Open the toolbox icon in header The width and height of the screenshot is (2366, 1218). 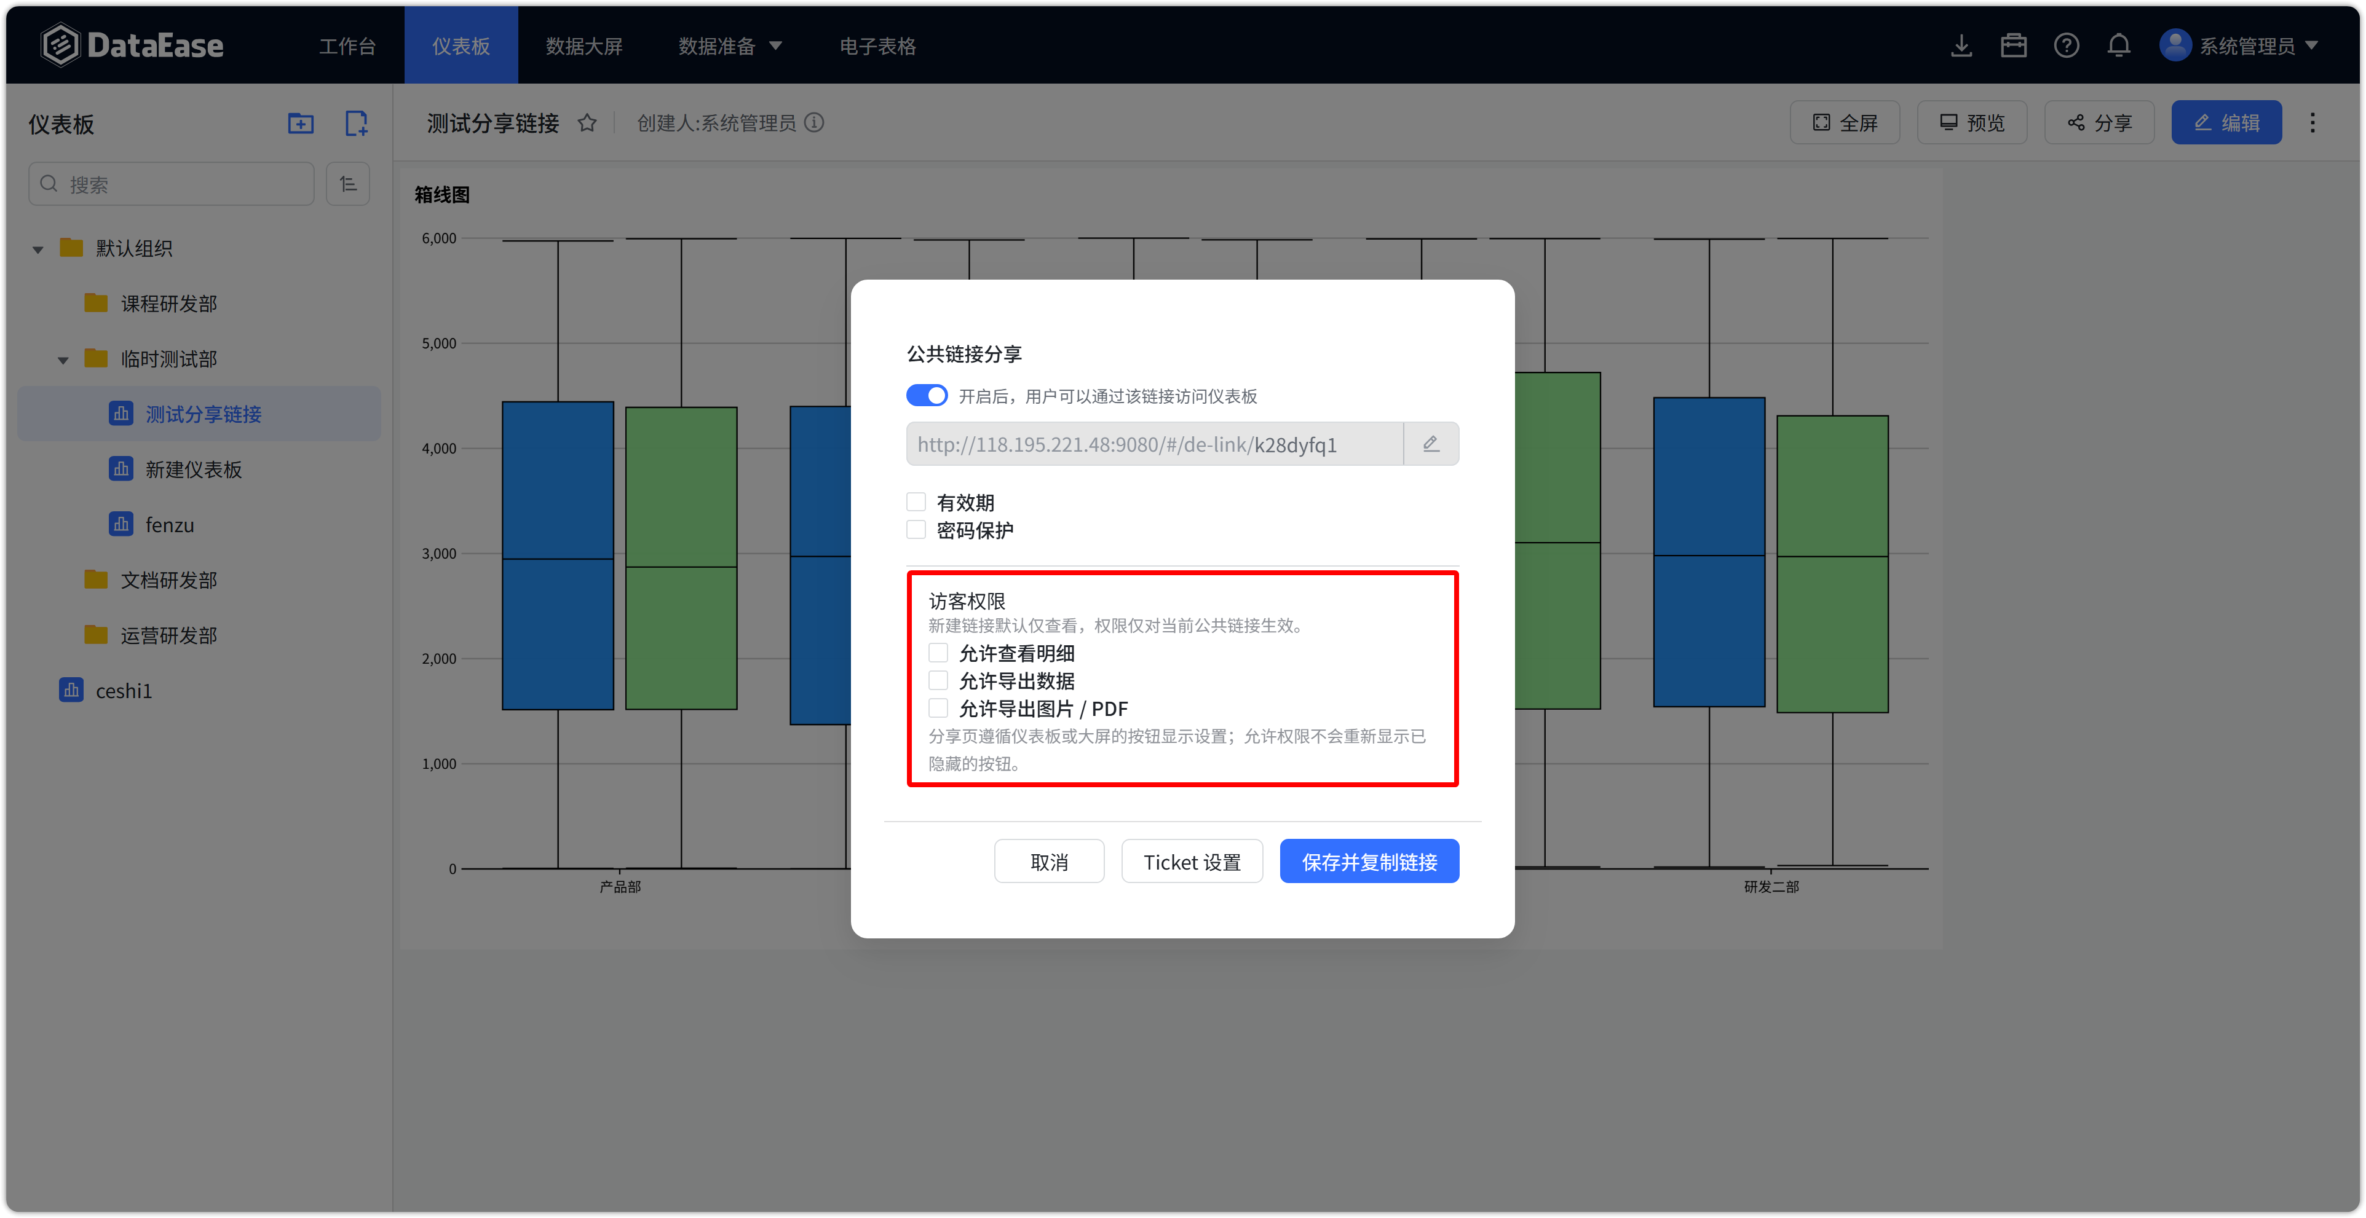(x=2013, y=45)
